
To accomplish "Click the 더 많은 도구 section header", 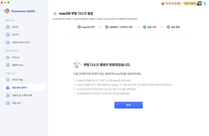I will point(10,73).
